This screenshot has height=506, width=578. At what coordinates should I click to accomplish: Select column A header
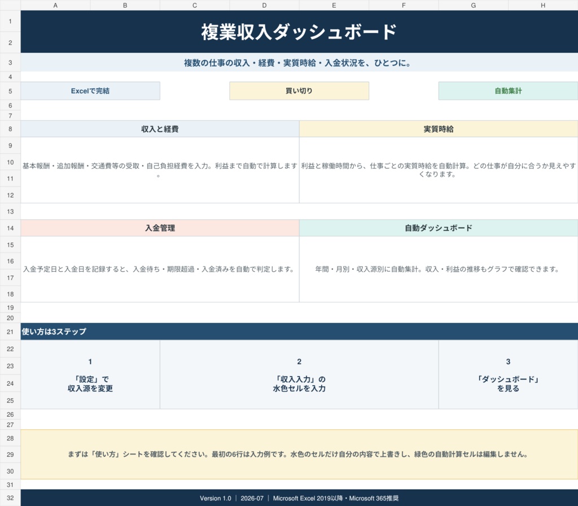point(55,5)
